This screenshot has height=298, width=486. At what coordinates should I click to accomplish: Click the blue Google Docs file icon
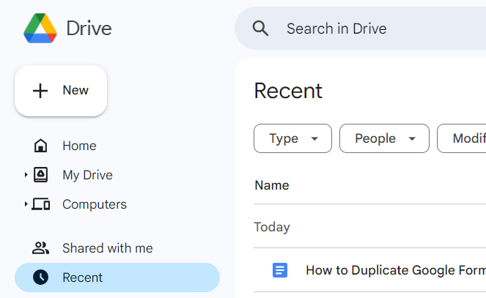point(280,270)
